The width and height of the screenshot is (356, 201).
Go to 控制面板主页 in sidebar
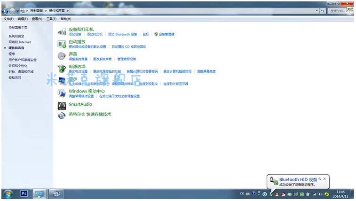click(18, 28)
